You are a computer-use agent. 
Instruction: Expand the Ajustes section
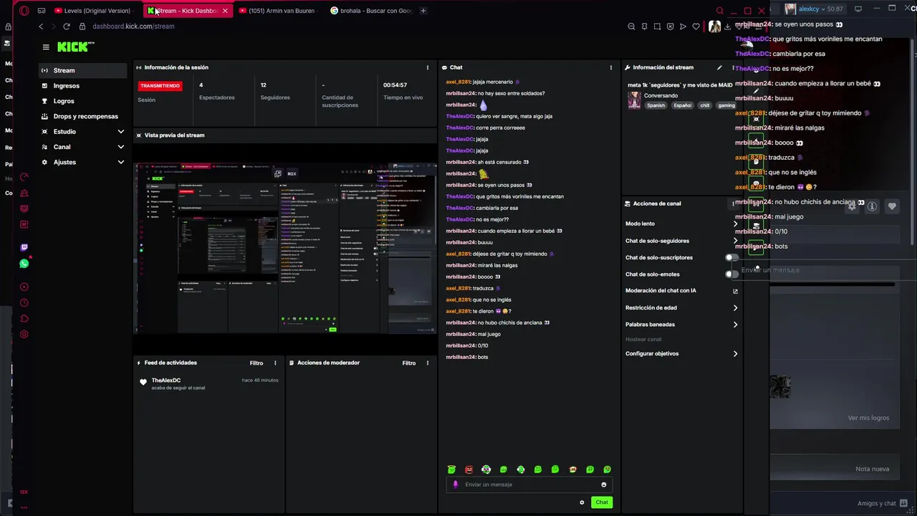(120, 162)
